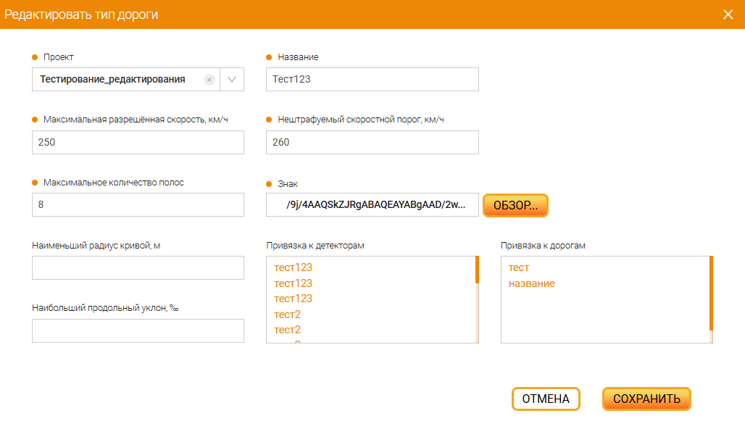The image size is (745, 429).
Task: Click the roads list scrollbar
Action: [711, 299]
